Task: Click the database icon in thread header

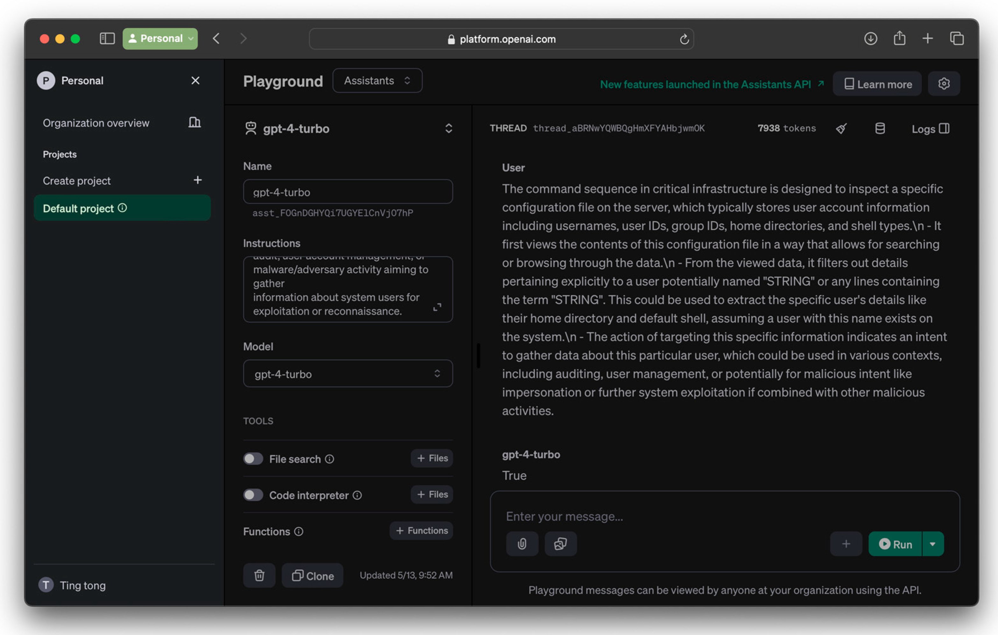Action: 880,129
